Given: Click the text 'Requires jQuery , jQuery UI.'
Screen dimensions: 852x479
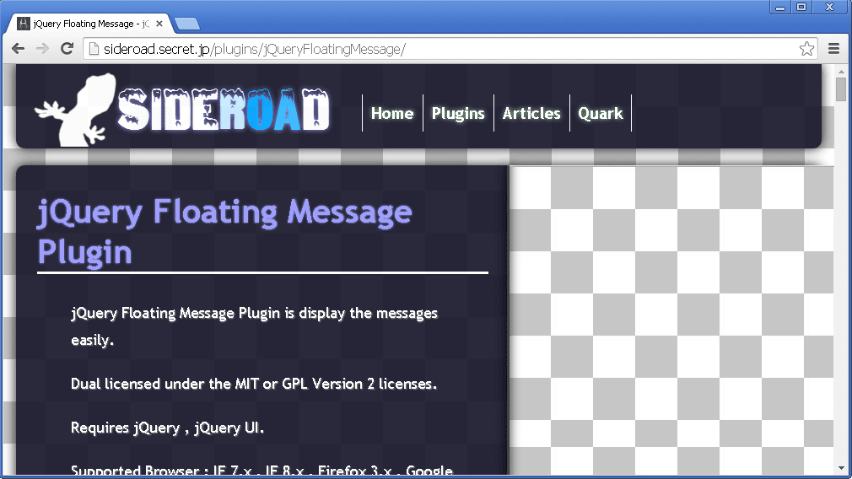Looking at the screenshot, I should click(167, 428).
